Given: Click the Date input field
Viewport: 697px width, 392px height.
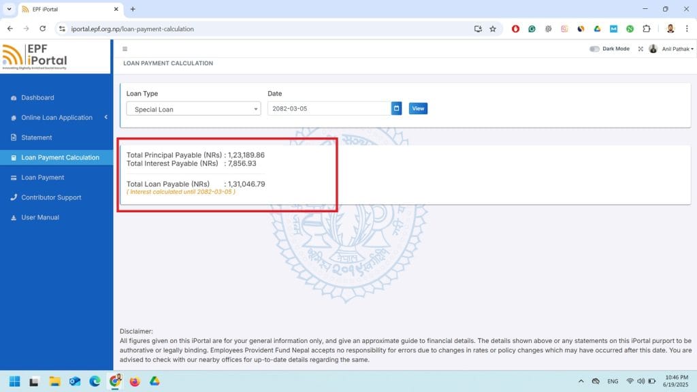Looking at the screenshot, I should coord(329,108).
